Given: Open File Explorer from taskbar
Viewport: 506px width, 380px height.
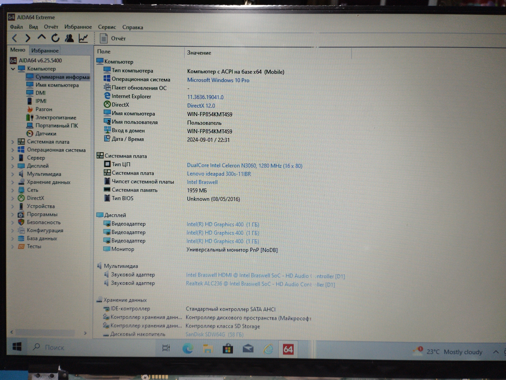Looking at the screenshot, I should click(x=208, y=349).
